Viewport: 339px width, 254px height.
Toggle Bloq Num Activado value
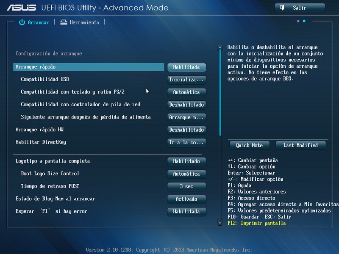click(186, 199)
